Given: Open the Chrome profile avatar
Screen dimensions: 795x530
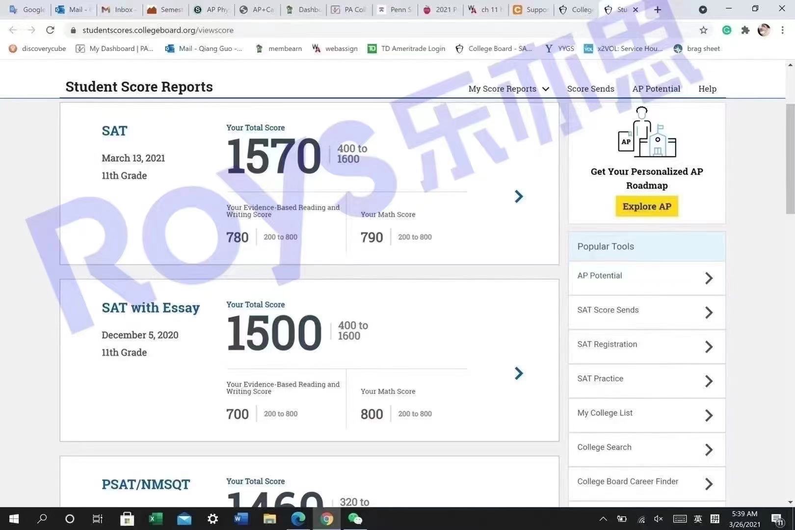Looking at the screenshot, I should pyautogui.click(x=764, y=30).
